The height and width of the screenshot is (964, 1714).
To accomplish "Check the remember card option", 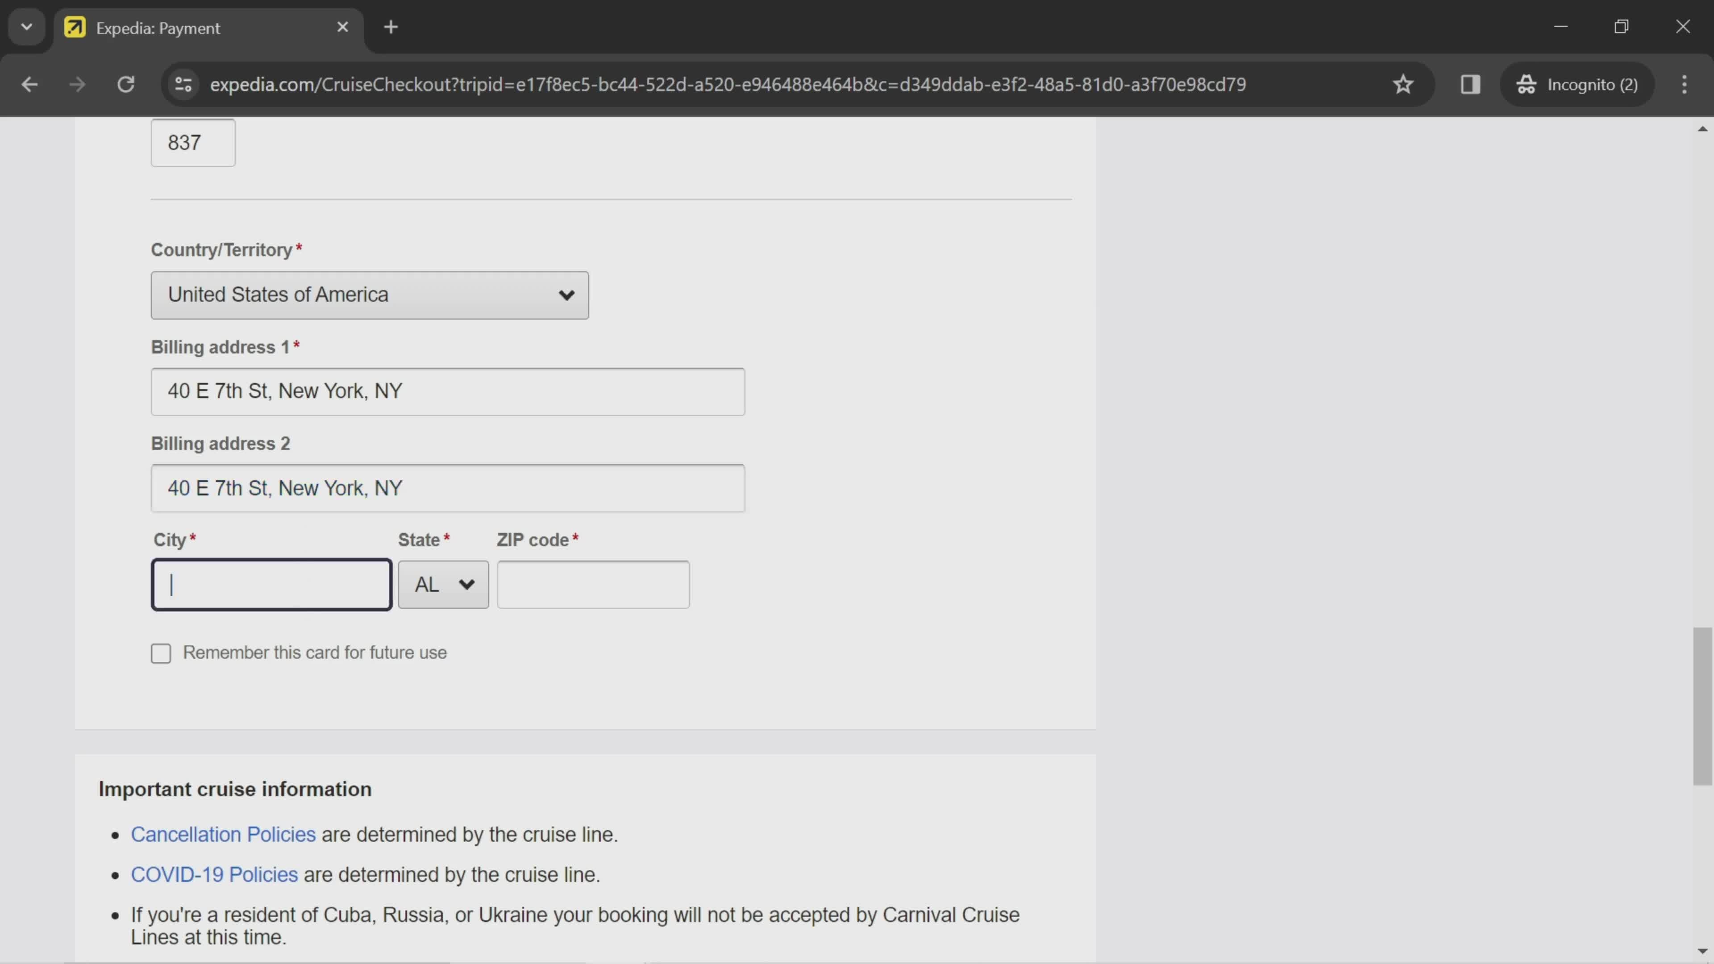I will [x=160, y=652].
